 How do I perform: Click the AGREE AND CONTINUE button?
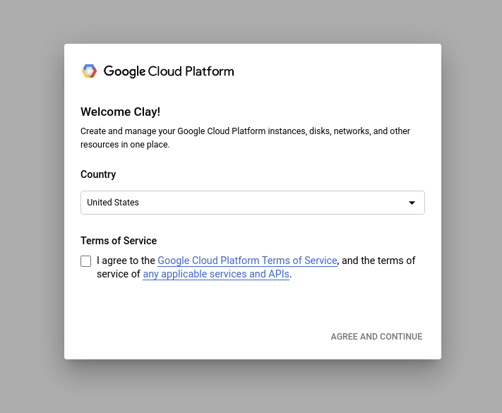376,337
